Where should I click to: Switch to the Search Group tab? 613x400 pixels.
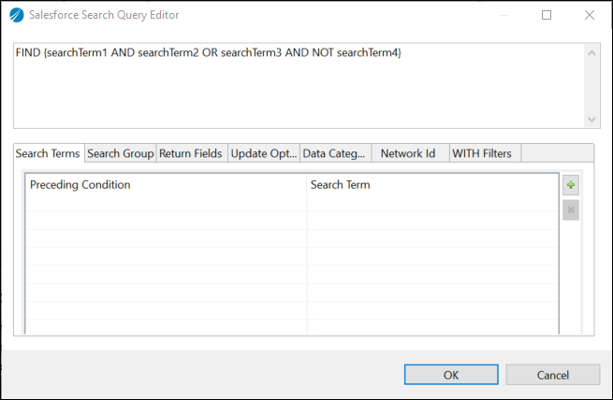click(120, 153)
